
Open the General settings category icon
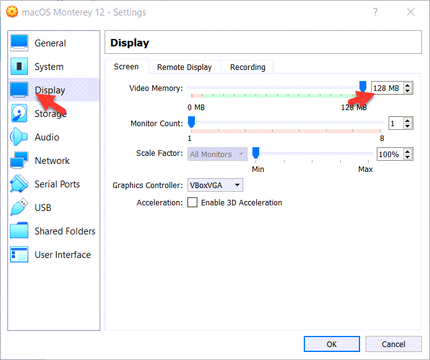19,43
